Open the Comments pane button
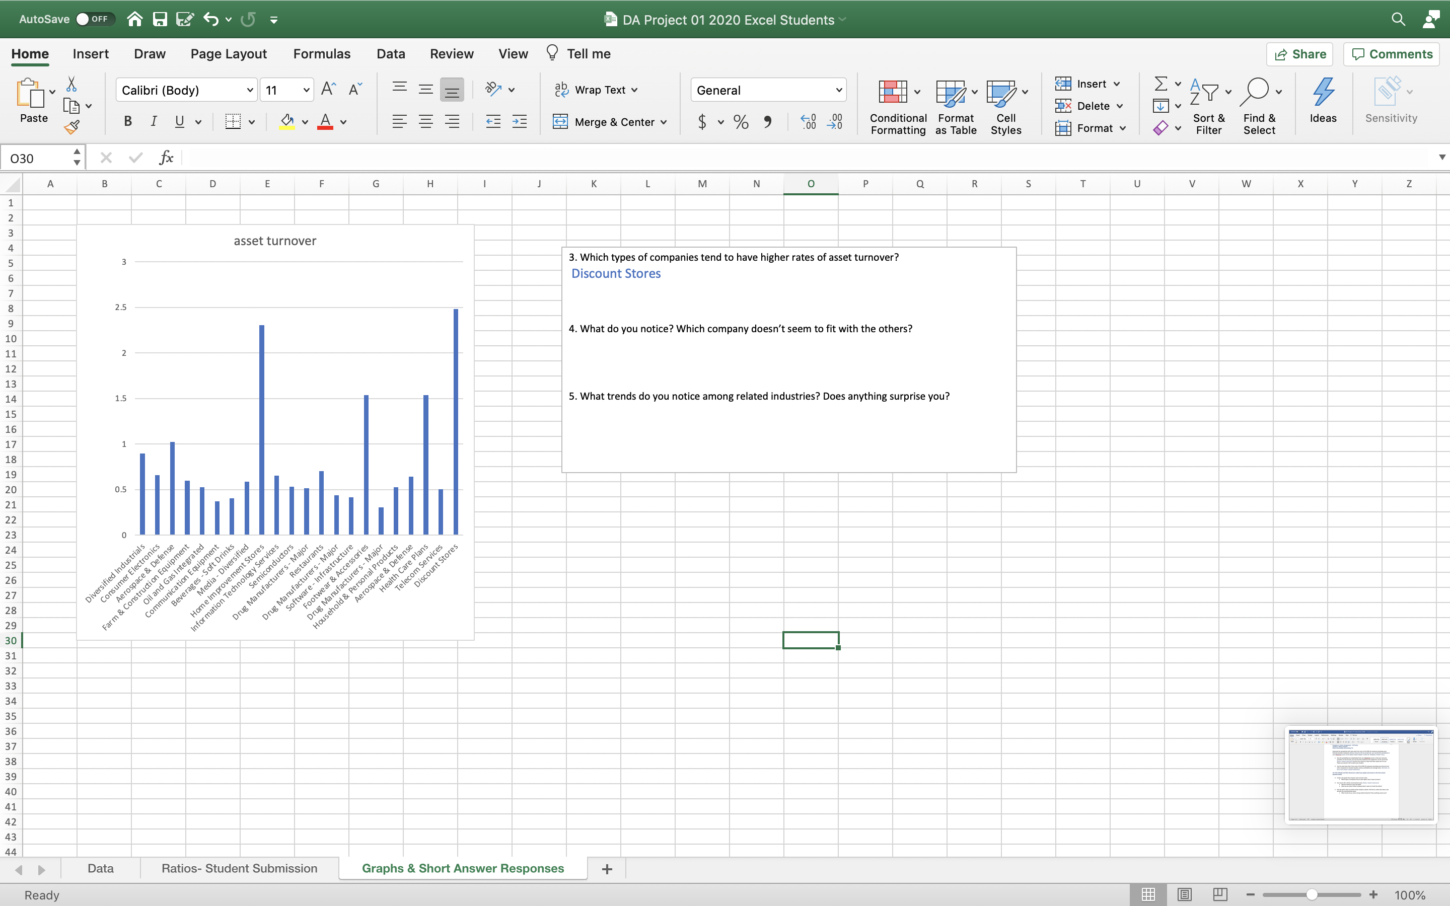 [1392, 54]
